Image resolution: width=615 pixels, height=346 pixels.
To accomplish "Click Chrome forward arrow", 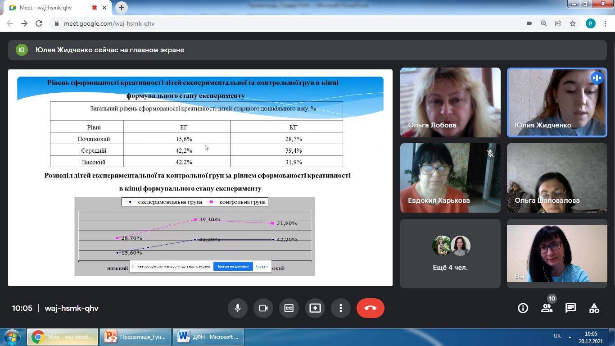I will (x=24, y=23).
